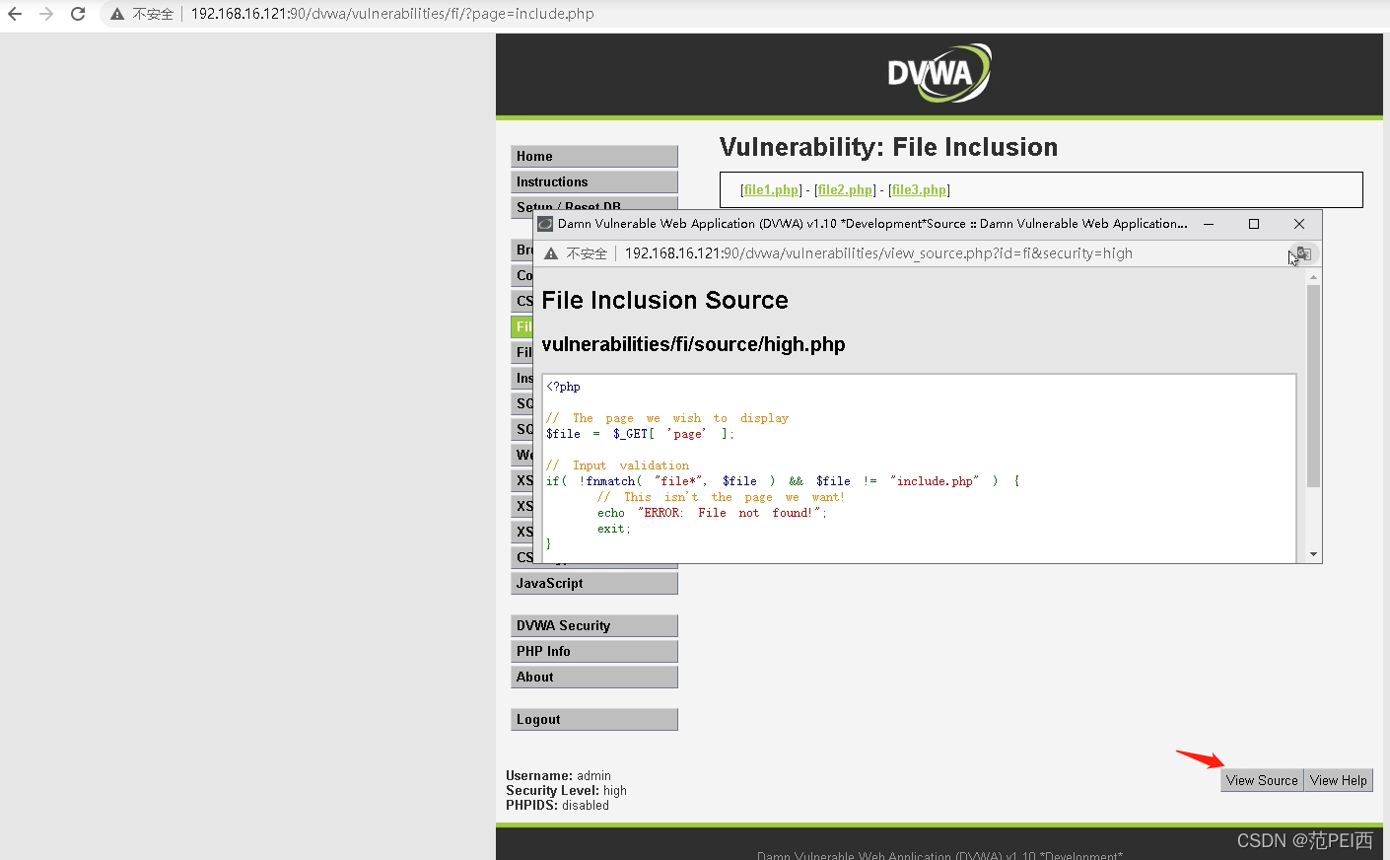Click the File Inclusion Source heading
1390x860 pixels.
tap(664, 301)
